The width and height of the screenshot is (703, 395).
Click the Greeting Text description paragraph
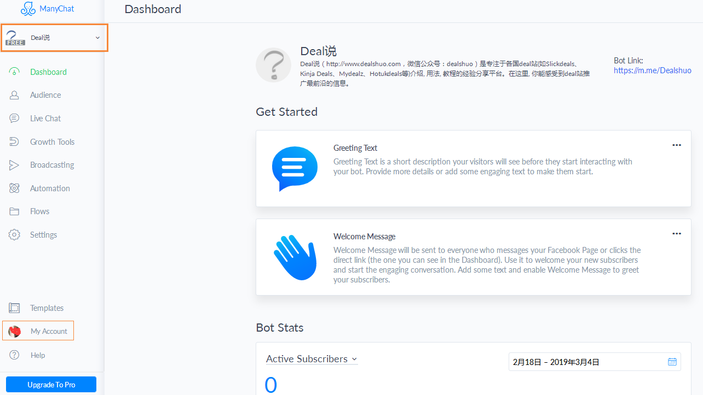483,167
